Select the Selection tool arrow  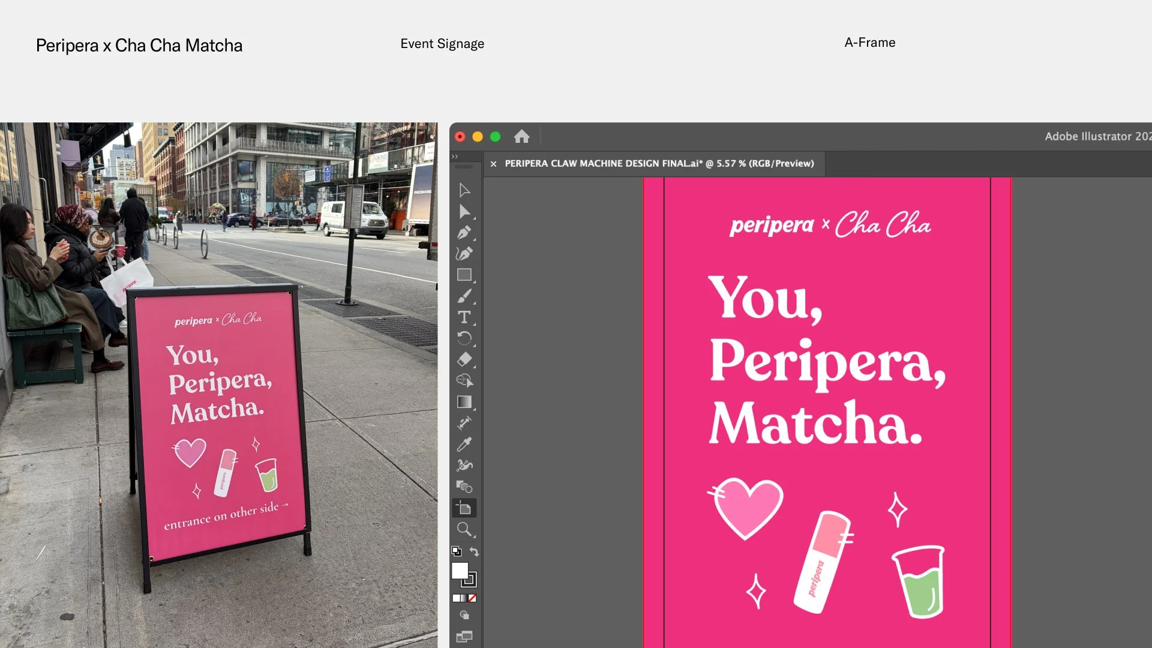click(464, 190)
